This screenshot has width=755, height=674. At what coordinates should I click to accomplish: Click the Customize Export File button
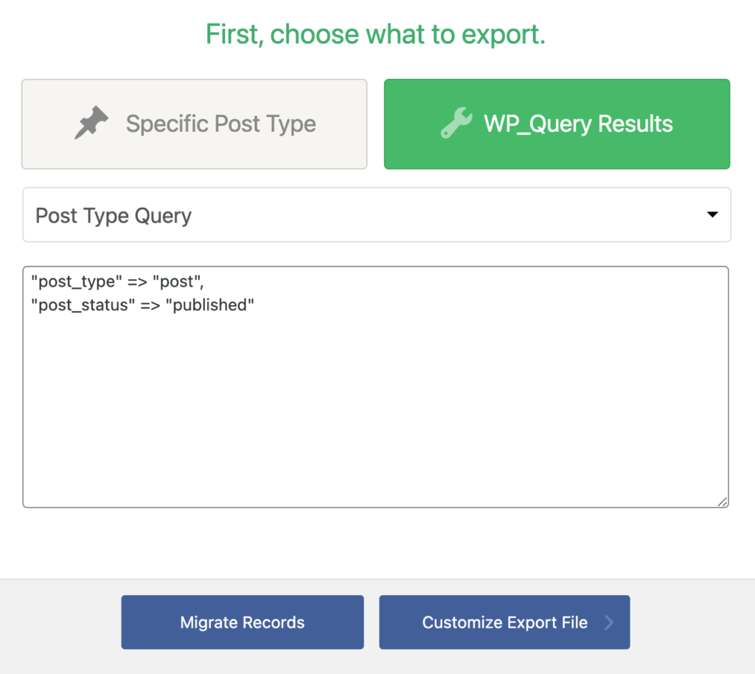tap(504, 622)
